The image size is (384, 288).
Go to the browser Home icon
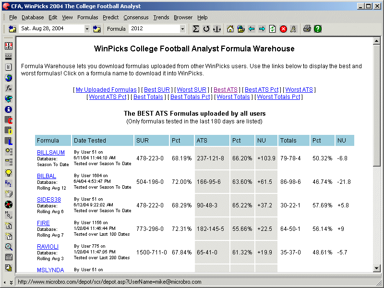pos(230,29)
